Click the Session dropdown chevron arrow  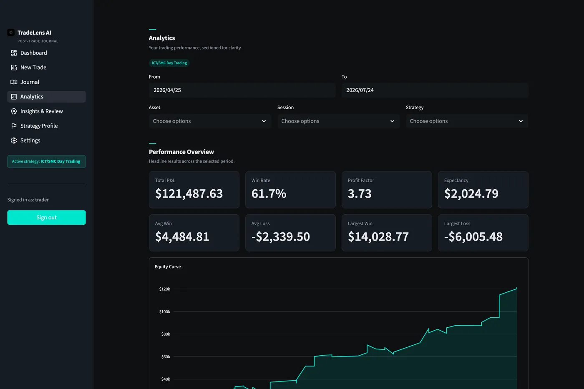tap(392, 121)
